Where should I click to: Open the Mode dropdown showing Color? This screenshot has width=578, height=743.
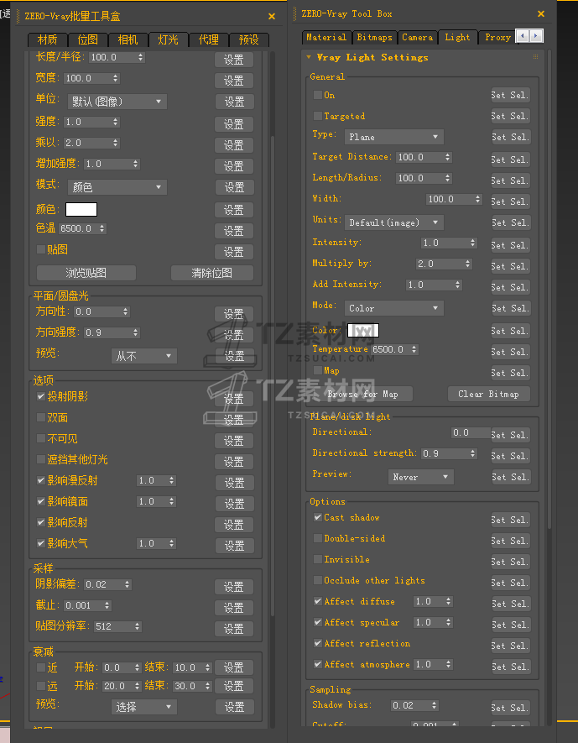pyautogui.click(x=393, y=308)
